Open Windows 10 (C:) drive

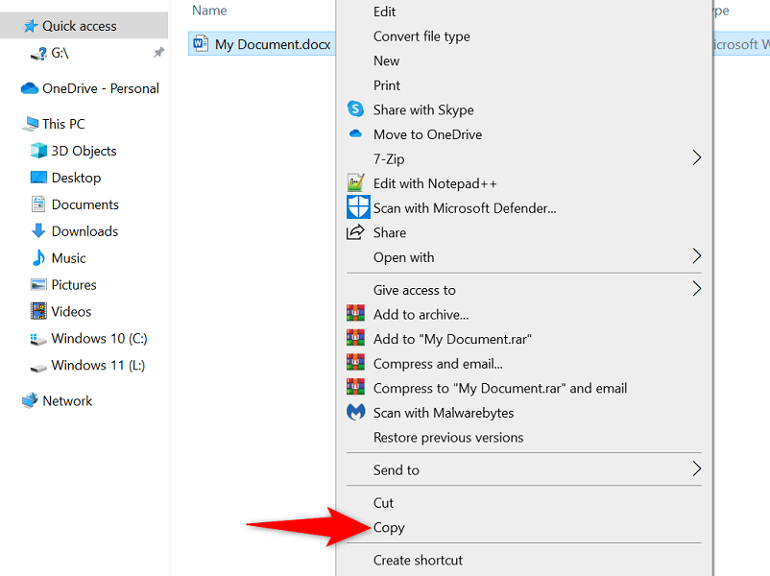click(99, 338)
